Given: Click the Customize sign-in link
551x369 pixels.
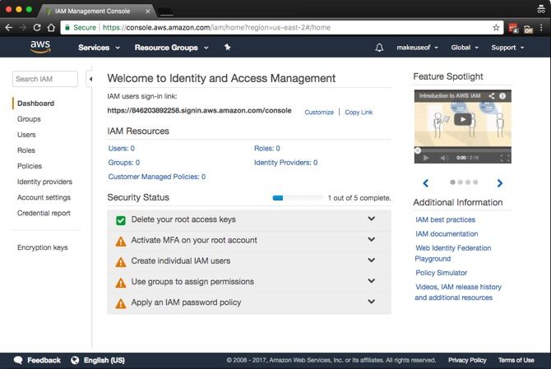Looking at the screenshot, I should [319, 112].
